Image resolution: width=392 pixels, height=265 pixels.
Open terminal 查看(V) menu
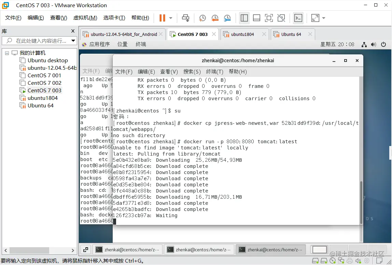click(x=169, y=72)
